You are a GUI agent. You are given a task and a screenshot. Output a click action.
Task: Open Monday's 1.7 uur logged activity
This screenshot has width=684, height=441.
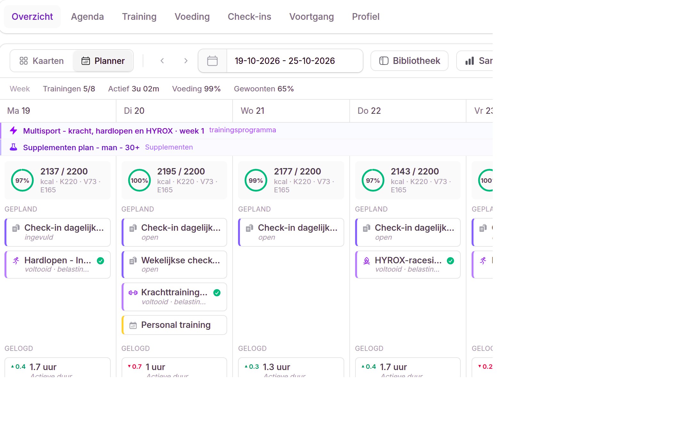tap(58, 367)
